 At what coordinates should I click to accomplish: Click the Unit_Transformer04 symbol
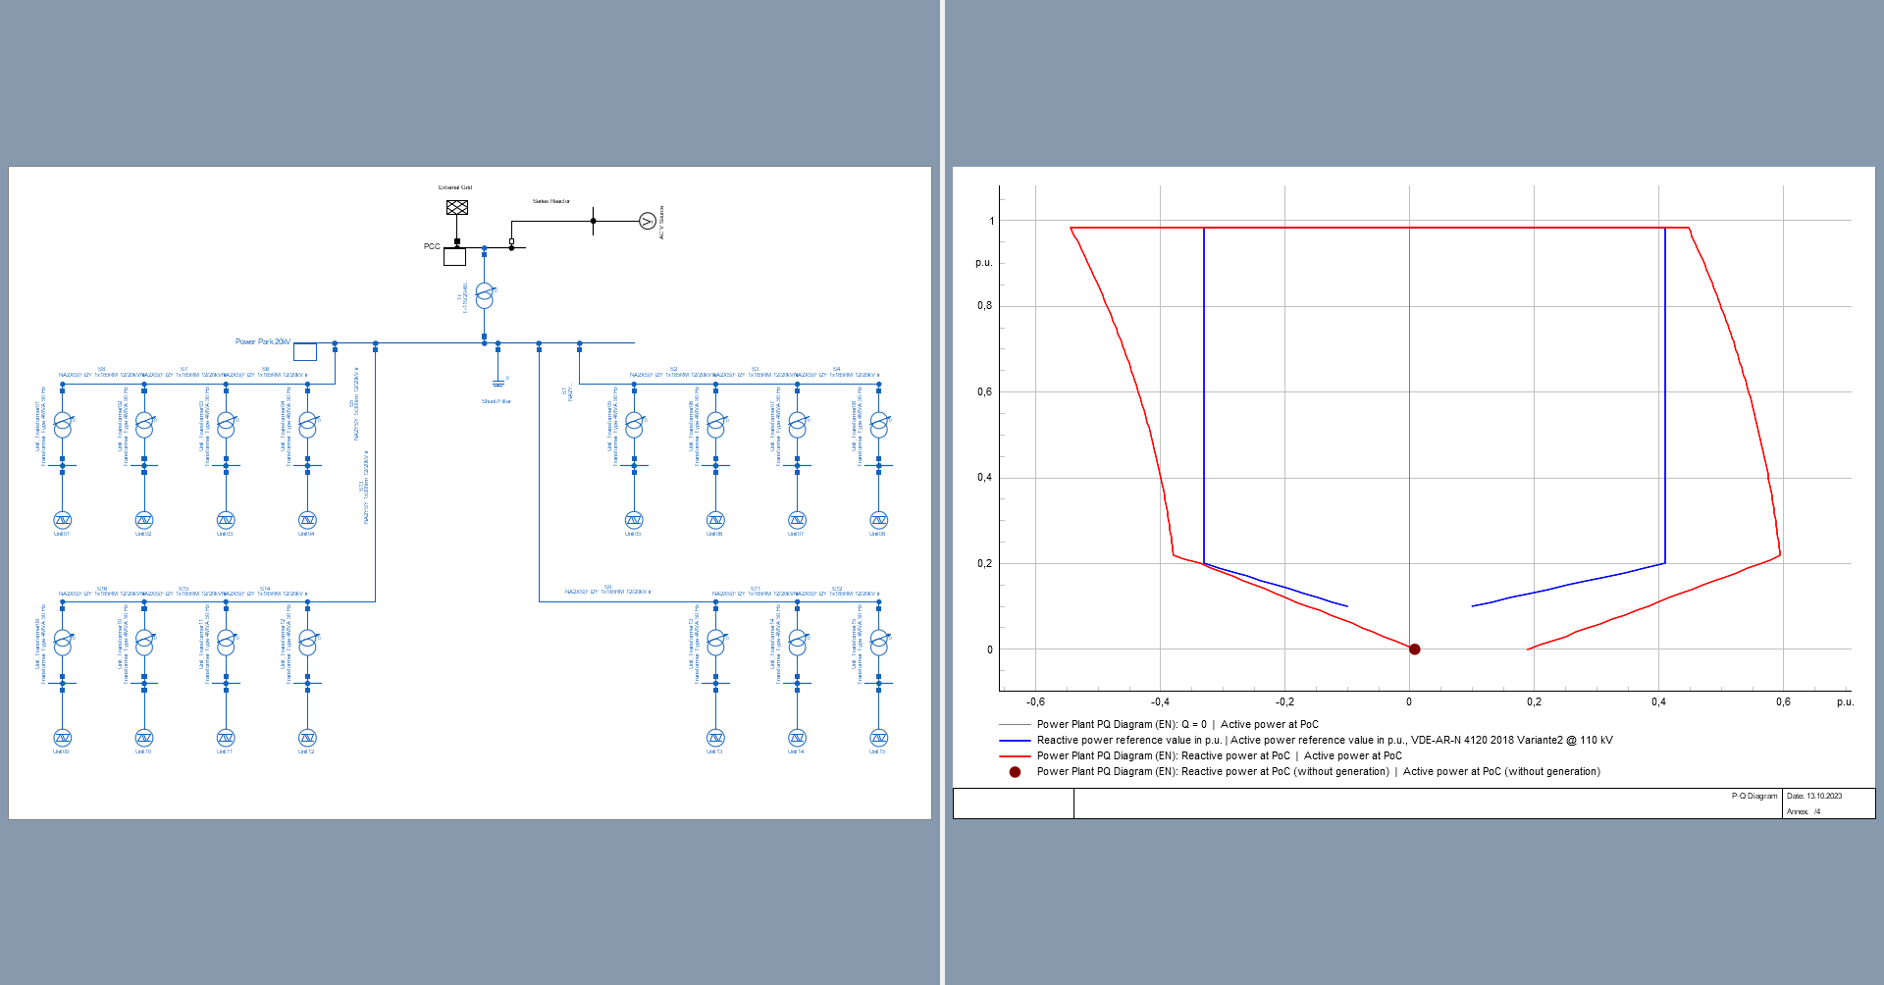(307, 425)
